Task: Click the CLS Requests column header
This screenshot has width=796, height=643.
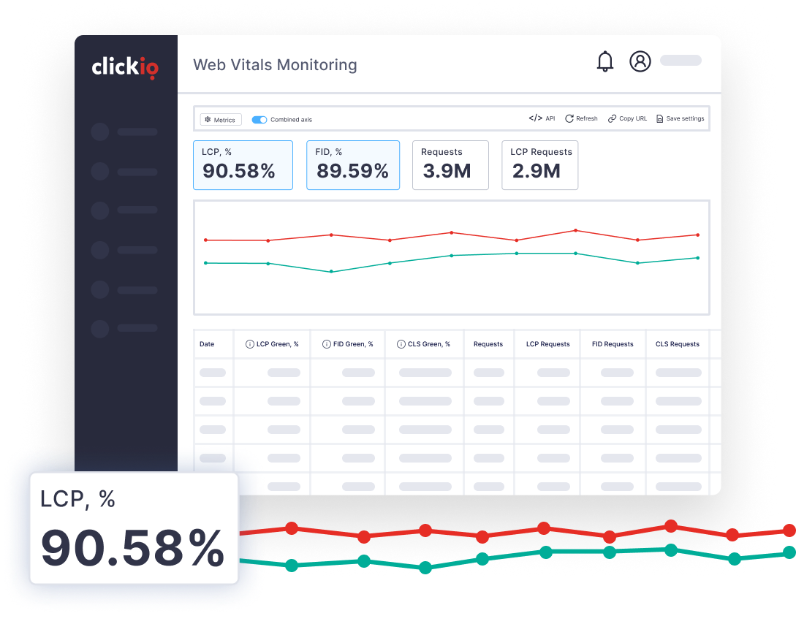Action: tap(677, 344)
